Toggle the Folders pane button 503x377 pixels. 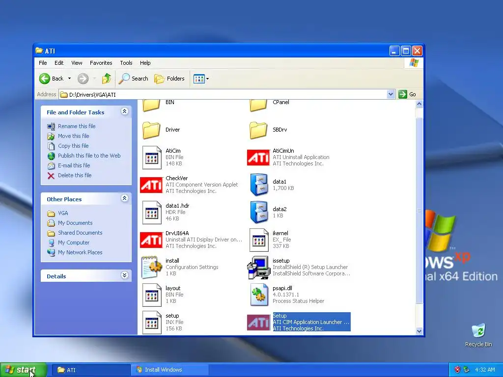(x=169, y=79)
